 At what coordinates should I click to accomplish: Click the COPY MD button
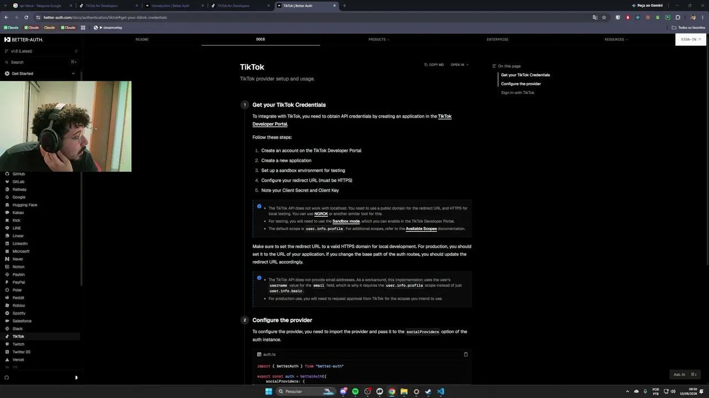434,65
